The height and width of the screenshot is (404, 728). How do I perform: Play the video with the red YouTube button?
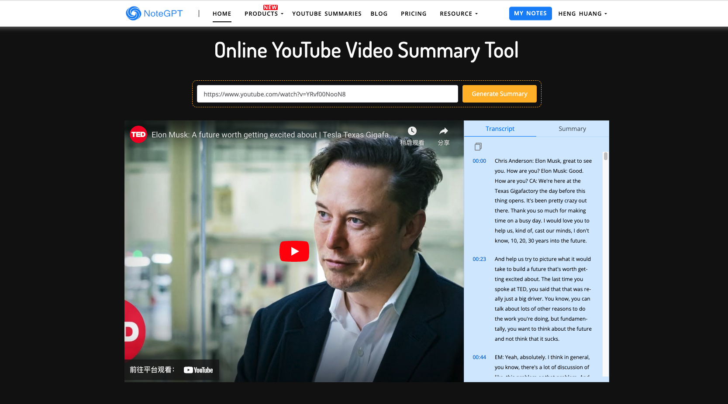tap(294, 251)
